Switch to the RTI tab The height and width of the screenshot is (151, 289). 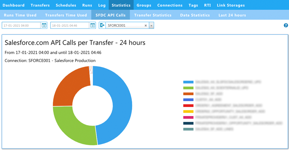pos(207,5)
